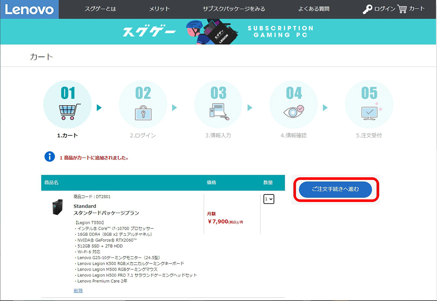
Task: Click the 5.注文受付 step label
Action: pos(369,136)
